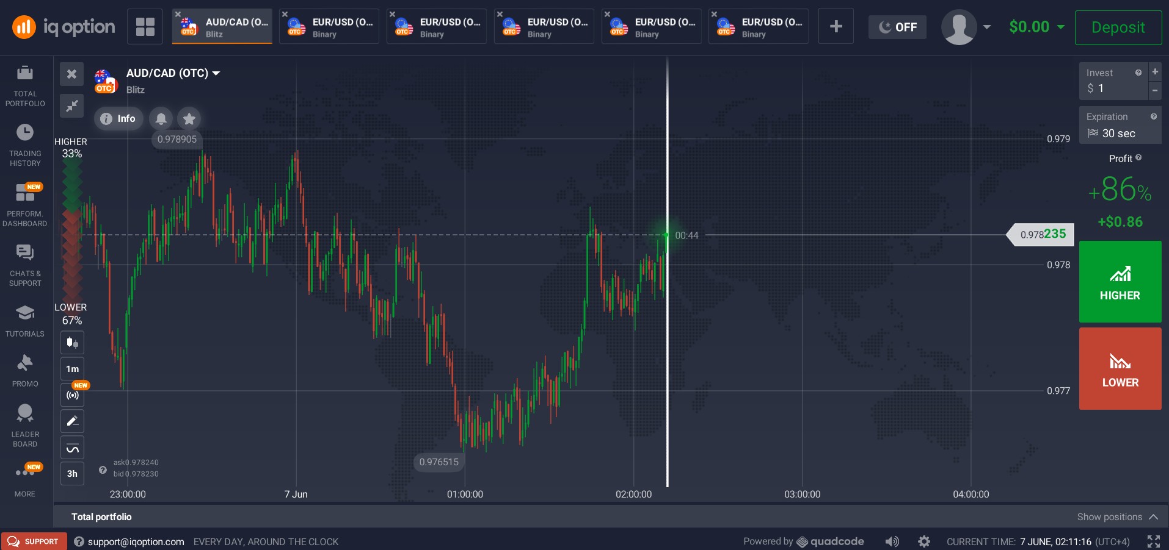This screenshot has height=550, width=1169.
Task: Open Tutorials from sidebar
Action: coord(25,320)
